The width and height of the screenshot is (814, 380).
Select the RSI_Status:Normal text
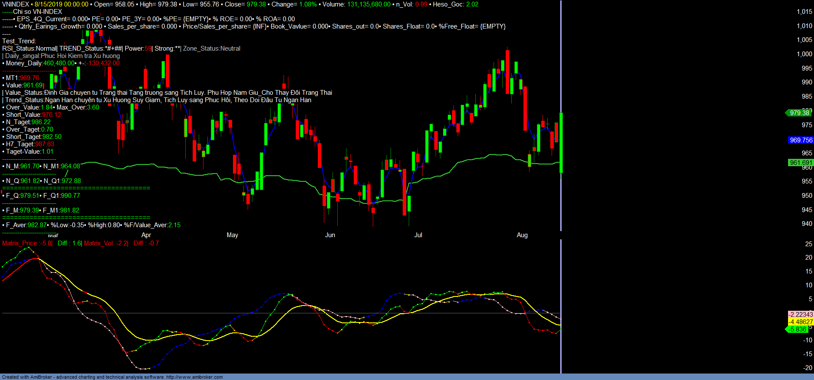click(x=29, y=48)
